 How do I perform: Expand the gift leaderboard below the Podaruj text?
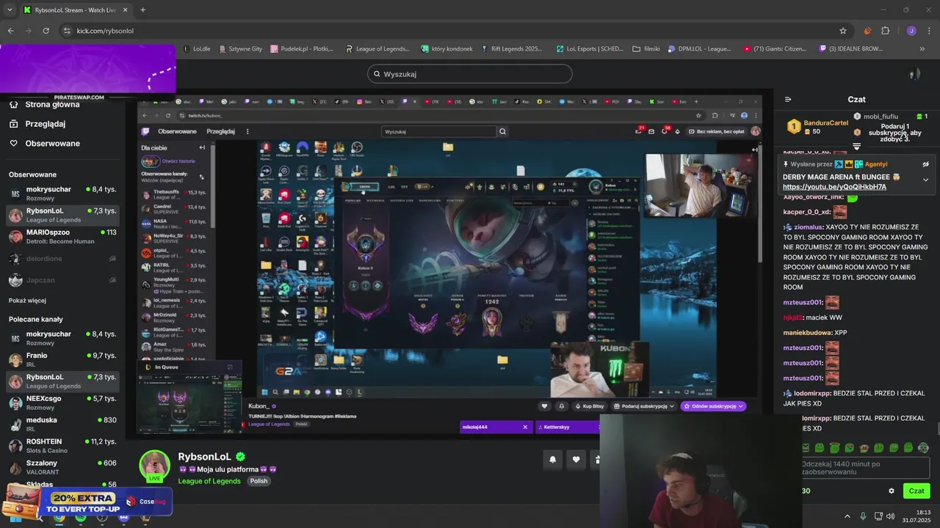(x=856, y=147)
